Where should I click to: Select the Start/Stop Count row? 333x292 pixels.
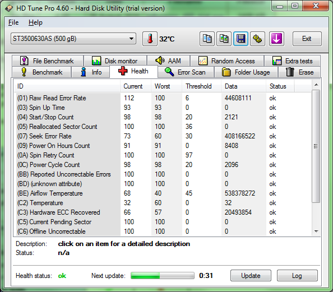point(163,117)
